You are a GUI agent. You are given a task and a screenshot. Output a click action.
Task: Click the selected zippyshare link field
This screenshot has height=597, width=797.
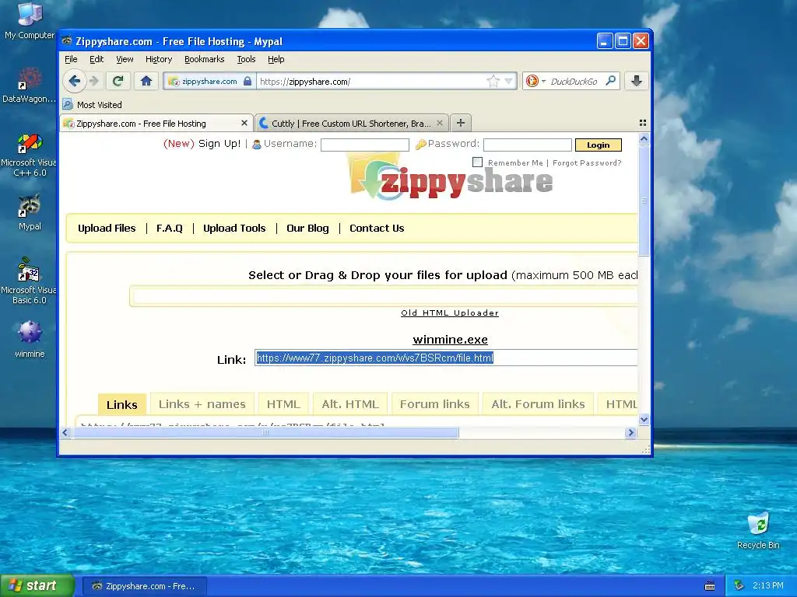[x=446, y=358]
